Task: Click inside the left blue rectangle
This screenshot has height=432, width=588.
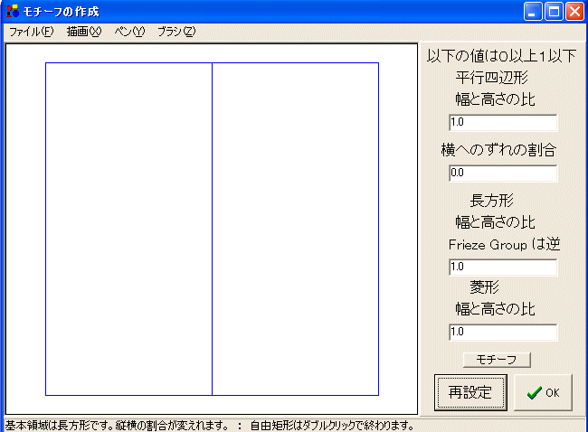Action: pyautogui.click(x=128, y=229)
